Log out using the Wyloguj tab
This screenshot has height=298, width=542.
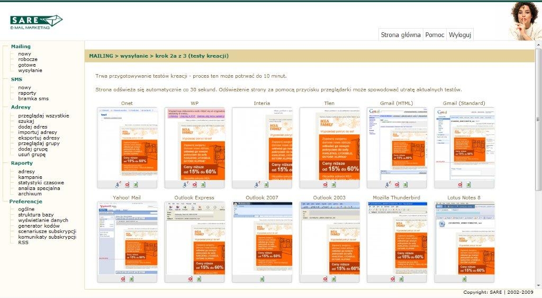click(460, 35)
